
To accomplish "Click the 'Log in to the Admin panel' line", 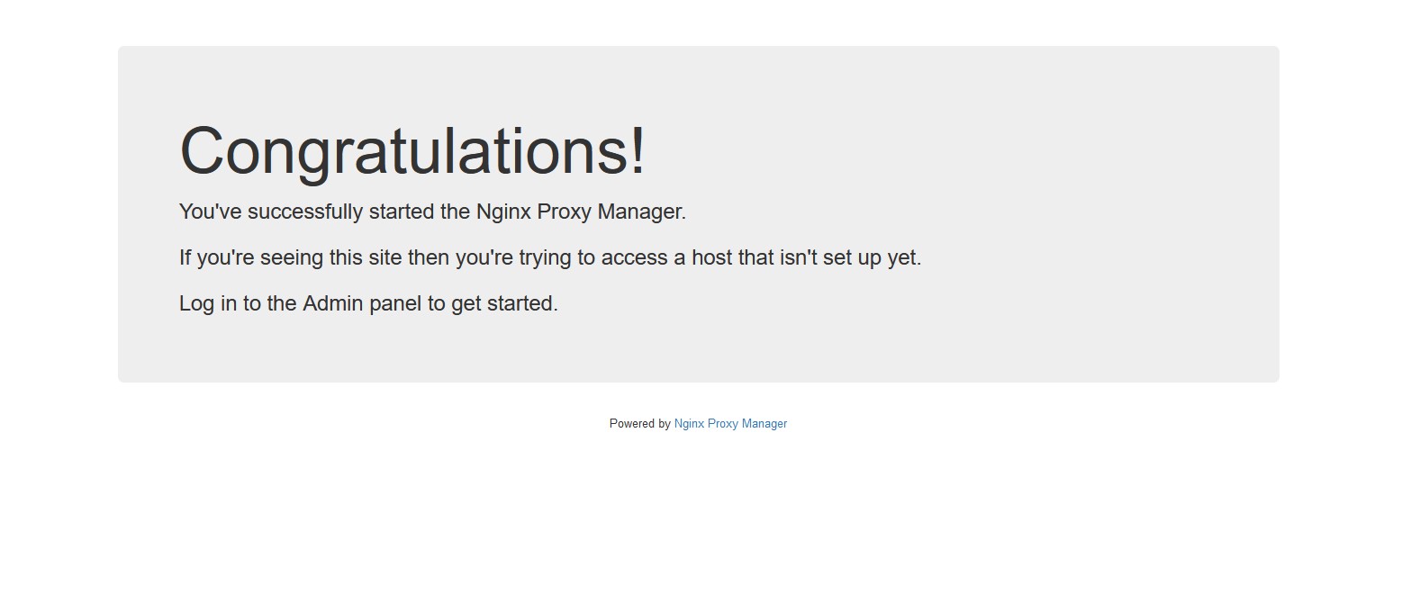I will pyautogui.click(x=368, y=304).
